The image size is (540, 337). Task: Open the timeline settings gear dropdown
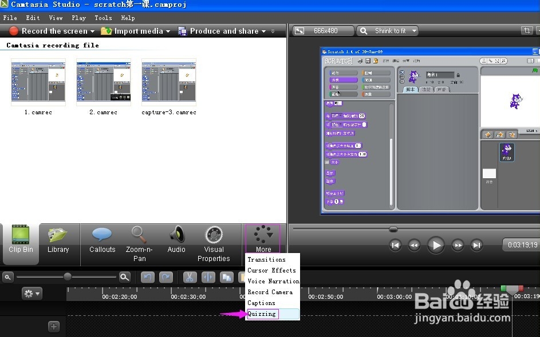[x=32, y=294]
